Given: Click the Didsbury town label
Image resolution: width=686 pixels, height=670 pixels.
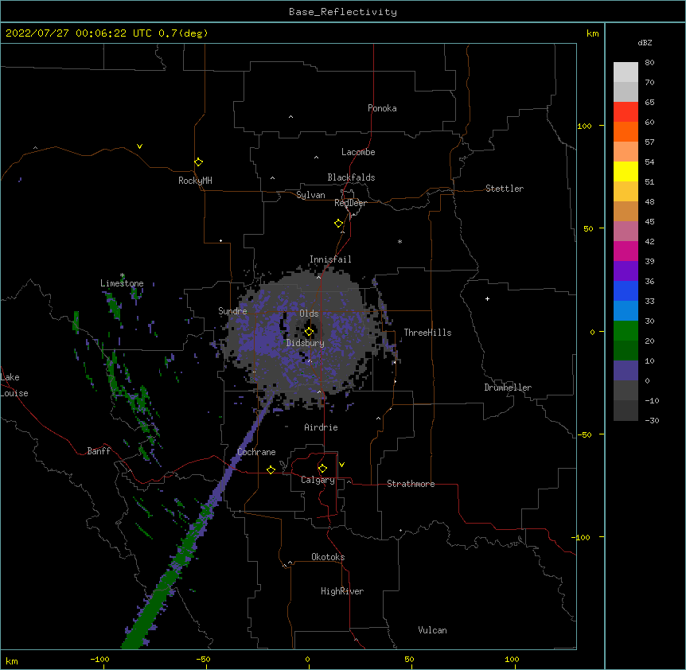Looking at the screenshot, I should click(x=305, y=343).
